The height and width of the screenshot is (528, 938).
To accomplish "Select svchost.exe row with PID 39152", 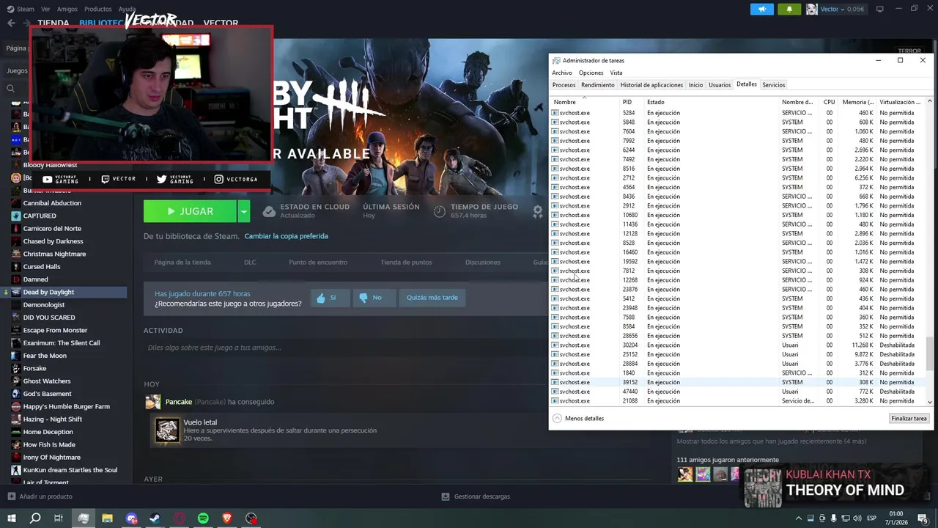I will tap(738, 382).
